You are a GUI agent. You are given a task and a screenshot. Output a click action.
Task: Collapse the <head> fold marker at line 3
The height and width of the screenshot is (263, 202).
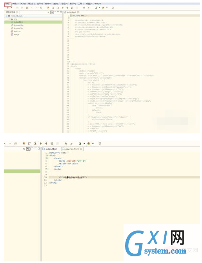[x=47, y=159]
